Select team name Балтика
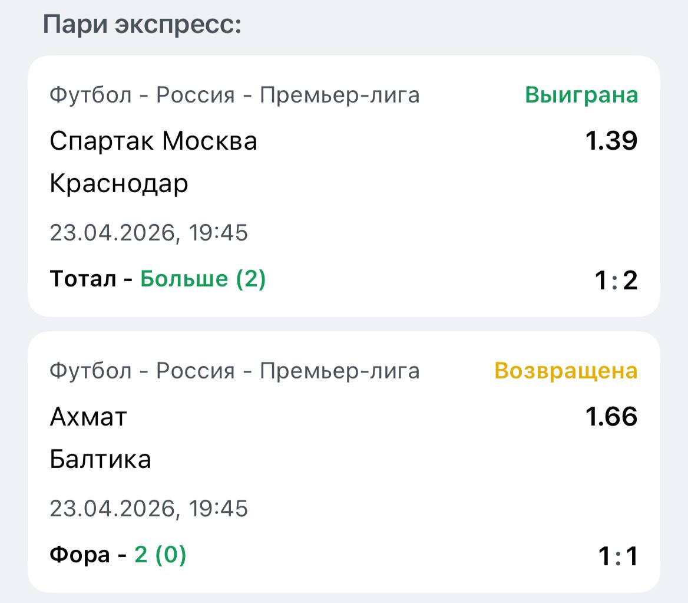 tap(100, 460)
